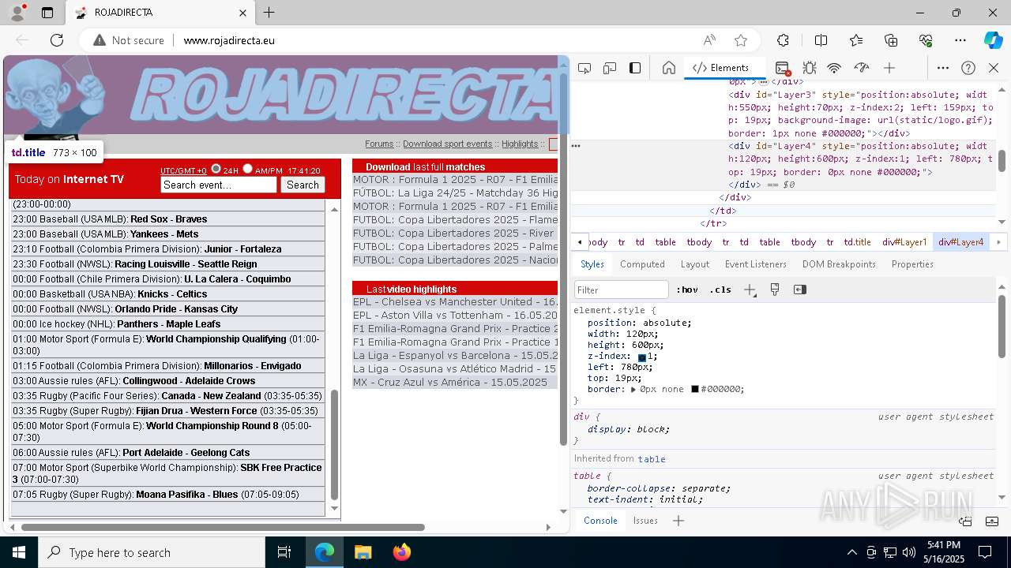Add this page to favorites star
Image resolution: width=1011 pixels, height=568 pixels.
point(741,40)
